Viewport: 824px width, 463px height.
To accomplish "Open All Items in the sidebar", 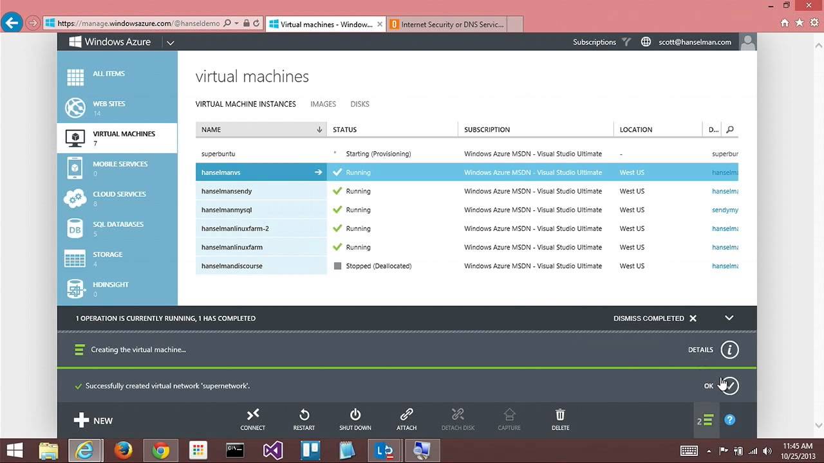I will [117, 78].
